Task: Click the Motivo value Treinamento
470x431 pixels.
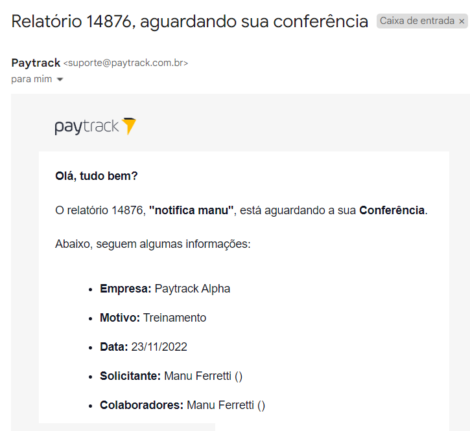Action: pos(175,318)
